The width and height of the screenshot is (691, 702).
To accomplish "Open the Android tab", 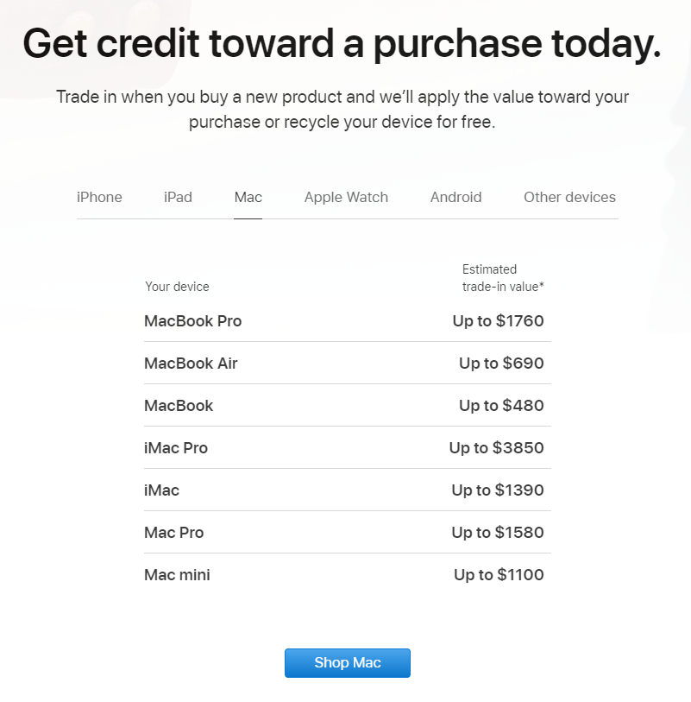I will coord(455,197).
